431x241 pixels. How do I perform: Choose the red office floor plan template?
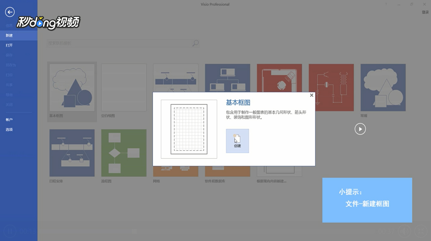[x=279, y=78]
